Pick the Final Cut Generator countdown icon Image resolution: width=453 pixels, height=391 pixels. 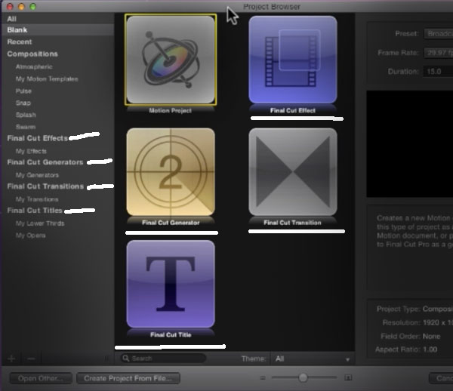pos(171,172)
